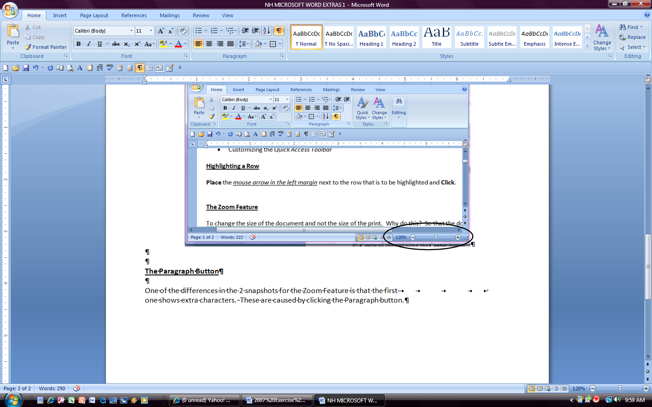Toggle Underline formatting
Image resolution: width=652 pixels, height=407 pixels.
100,44
